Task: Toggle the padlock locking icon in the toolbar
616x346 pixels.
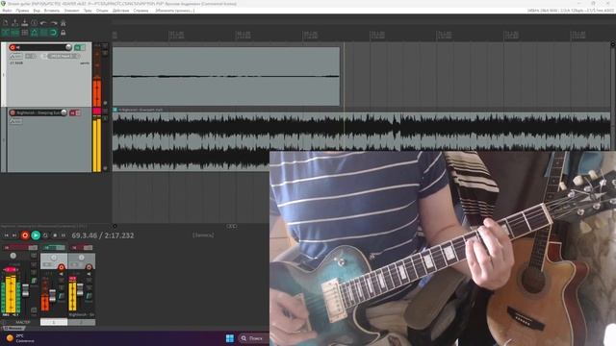Action: pos(63,33)
